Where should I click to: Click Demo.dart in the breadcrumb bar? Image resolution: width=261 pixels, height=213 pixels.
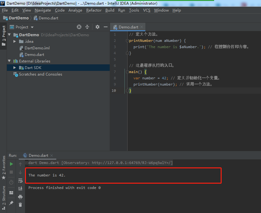[x=46, y=18]
